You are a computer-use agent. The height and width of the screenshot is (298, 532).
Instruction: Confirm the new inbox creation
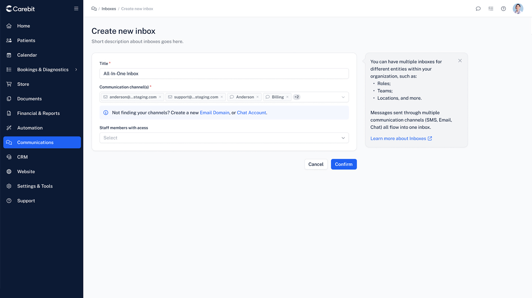click(344, 164)
